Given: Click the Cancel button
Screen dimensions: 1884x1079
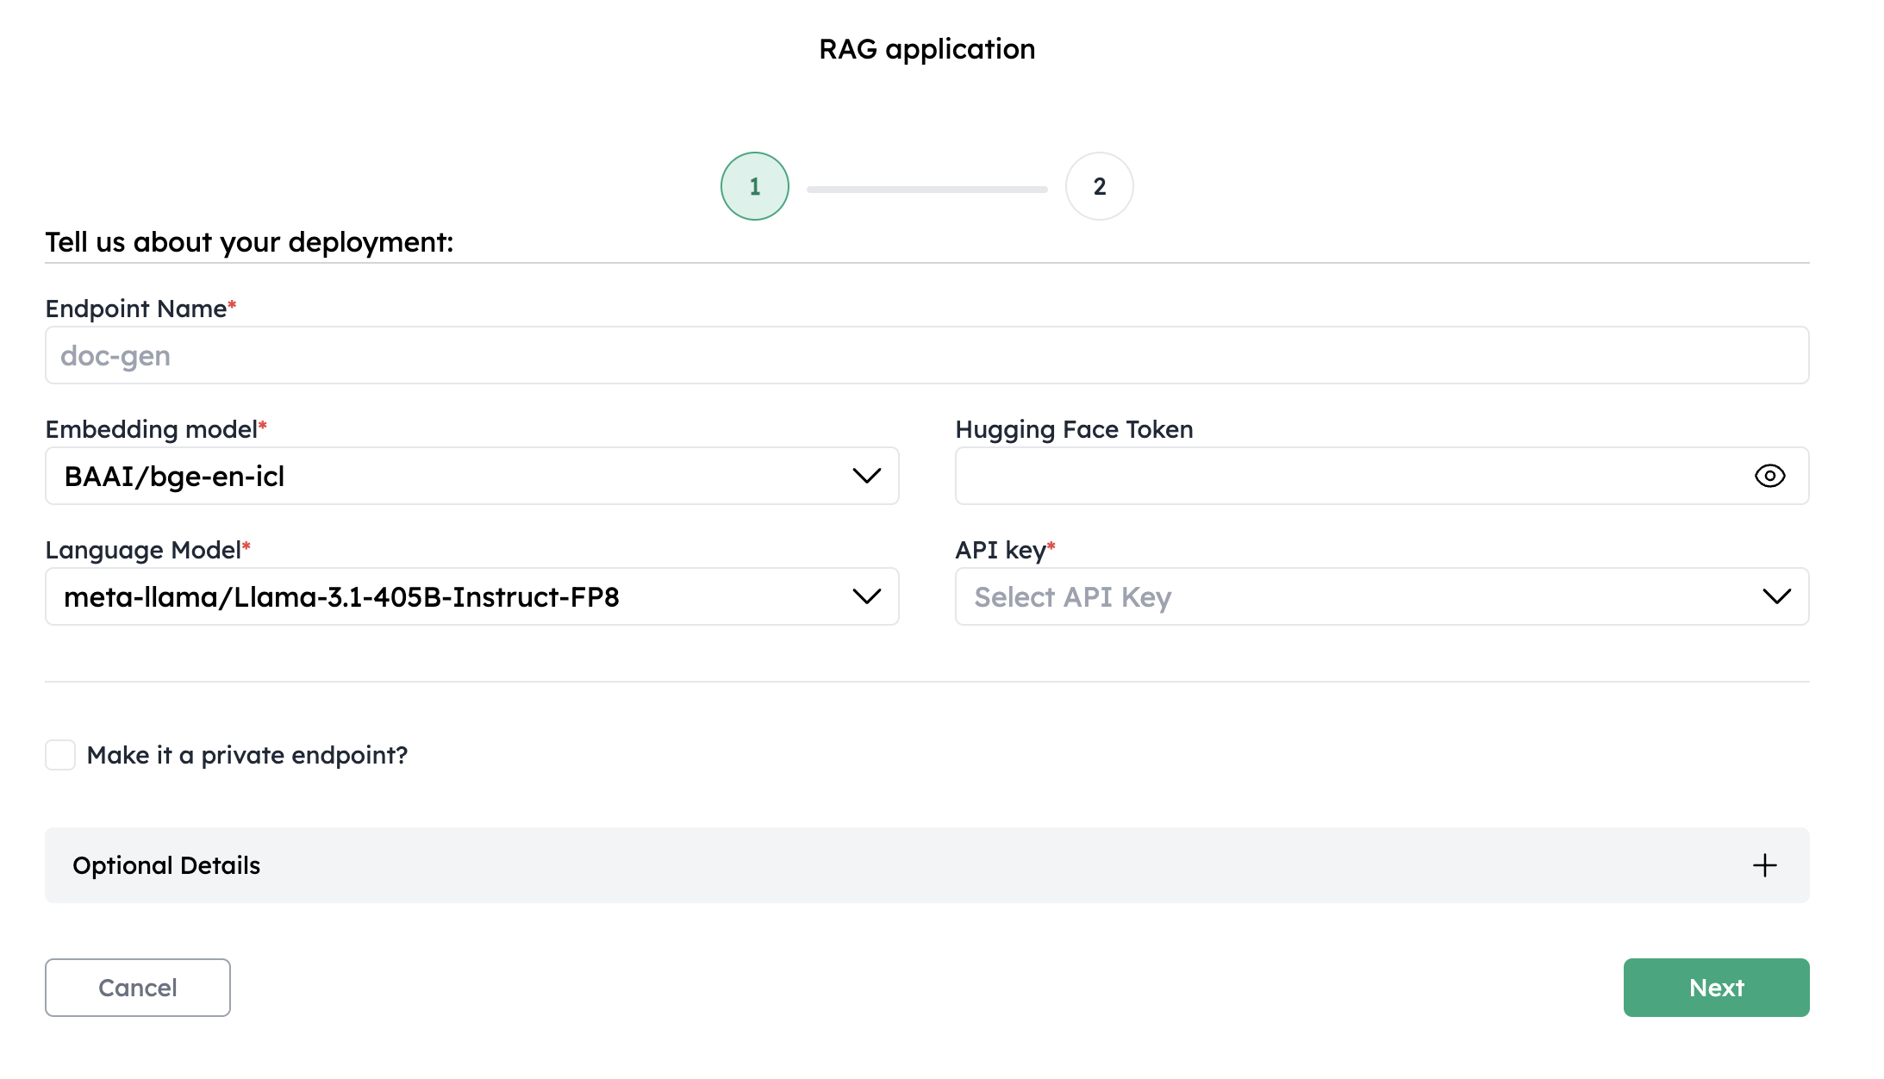Looking at the screenshot, I should click(x=138, y=988).
